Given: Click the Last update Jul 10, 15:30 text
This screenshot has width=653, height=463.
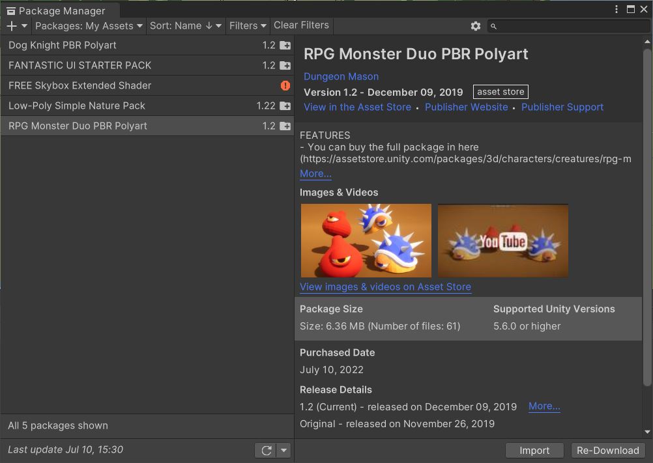Looking at the screenshot, I should pyautogui.click(x=65, y=450).
